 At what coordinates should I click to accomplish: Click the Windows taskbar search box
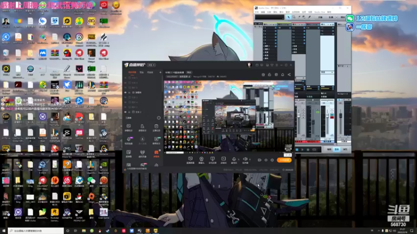click(36, 230)
